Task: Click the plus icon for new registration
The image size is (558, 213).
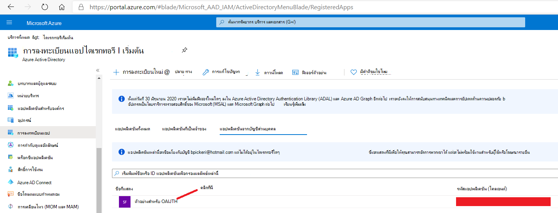Action: (116, 72)
